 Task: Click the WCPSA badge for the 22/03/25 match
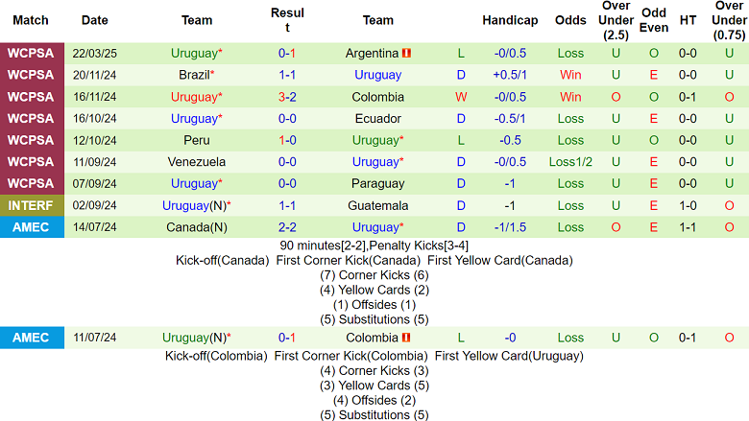[x=32, y=54]
